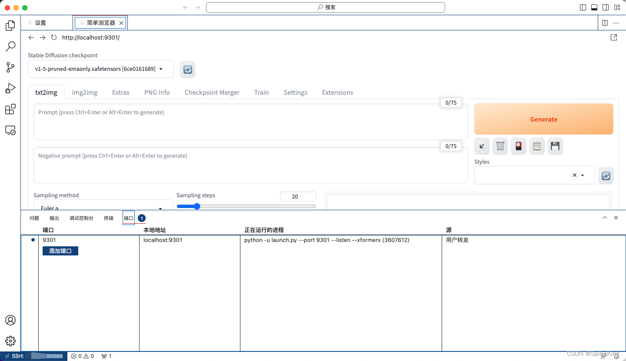Close the bottom panel
The height and width of the screenshot is (361, 626).
coord(616,218)
